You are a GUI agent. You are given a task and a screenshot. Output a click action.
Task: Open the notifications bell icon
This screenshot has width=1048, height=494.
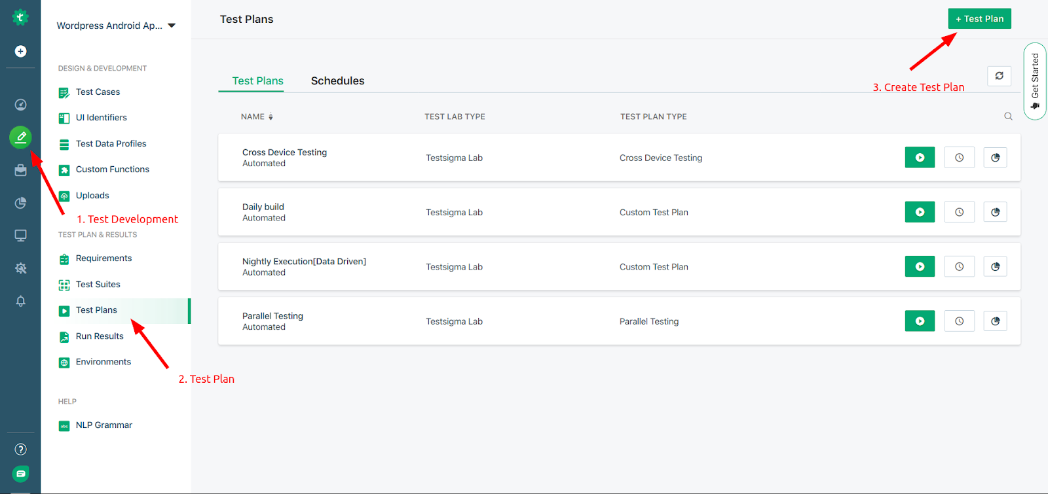(x=20, y=301)
